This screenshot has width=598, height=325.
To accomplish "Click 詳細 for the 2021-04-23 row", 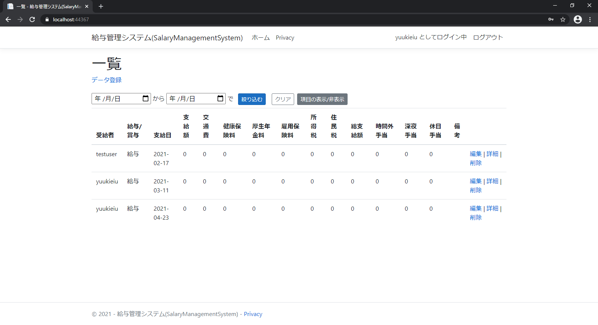I will coord(493,208).
